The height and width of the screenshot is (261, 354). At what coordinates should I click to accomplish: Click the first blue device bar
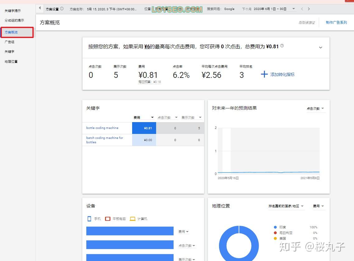coord(130,231)
